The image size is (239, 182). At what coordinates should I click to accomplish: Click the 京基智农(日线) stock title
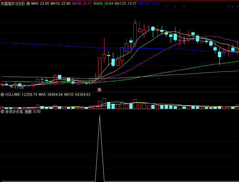point(13,4)
